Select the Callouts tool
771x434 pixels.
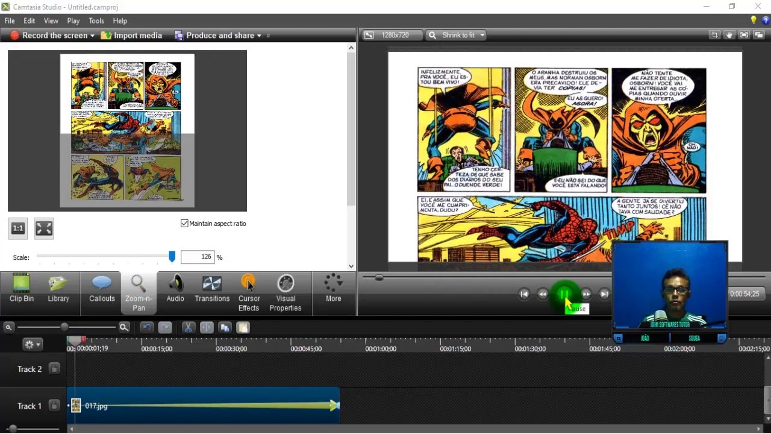coord(102,293)
